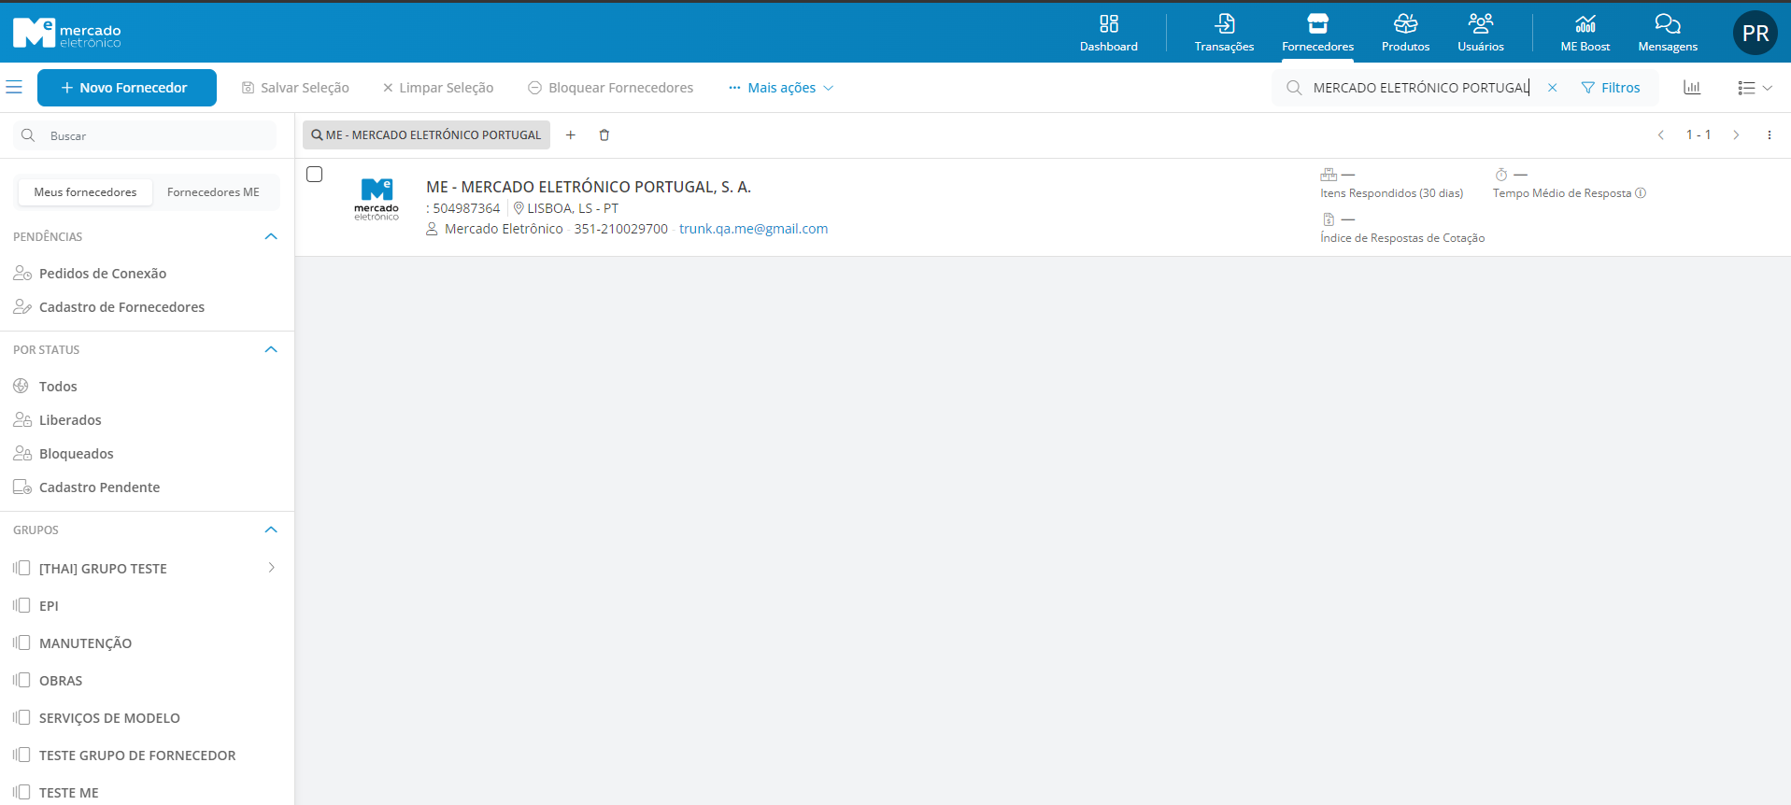Add a new saved search tab
This screenshot has height=805, width=1791.
point(571,135)
